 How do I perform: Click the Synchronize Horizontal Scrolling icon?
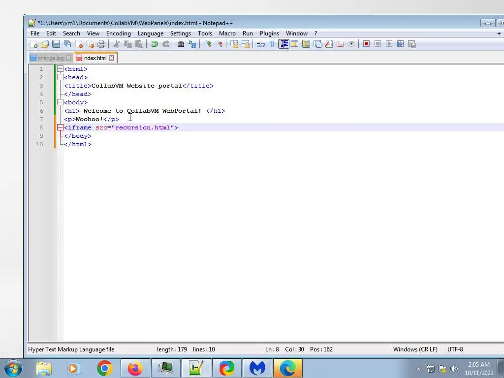(246, 44)
